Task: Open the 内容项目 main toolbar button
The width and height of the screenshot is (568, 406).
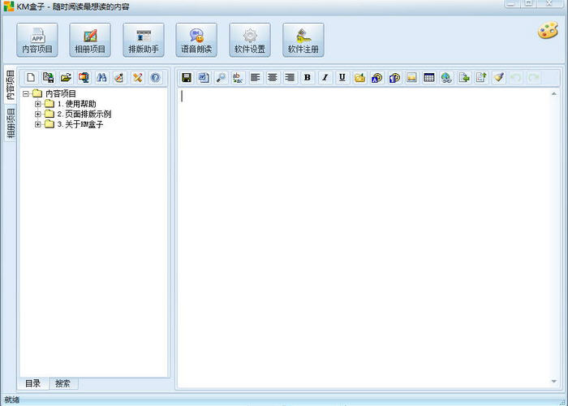Action: pyautogui.click(x=37, y=40)
